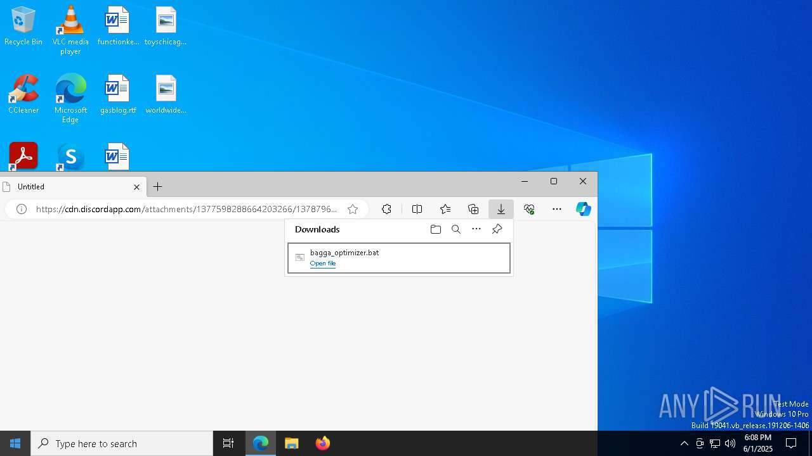Close the Edge browser window
The height and width of the screenshot is (456, 812).
point(583,181)
